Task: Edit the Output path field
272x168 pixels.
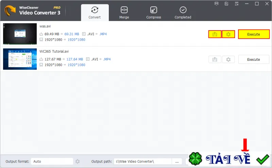Action: tap(143, 162)
